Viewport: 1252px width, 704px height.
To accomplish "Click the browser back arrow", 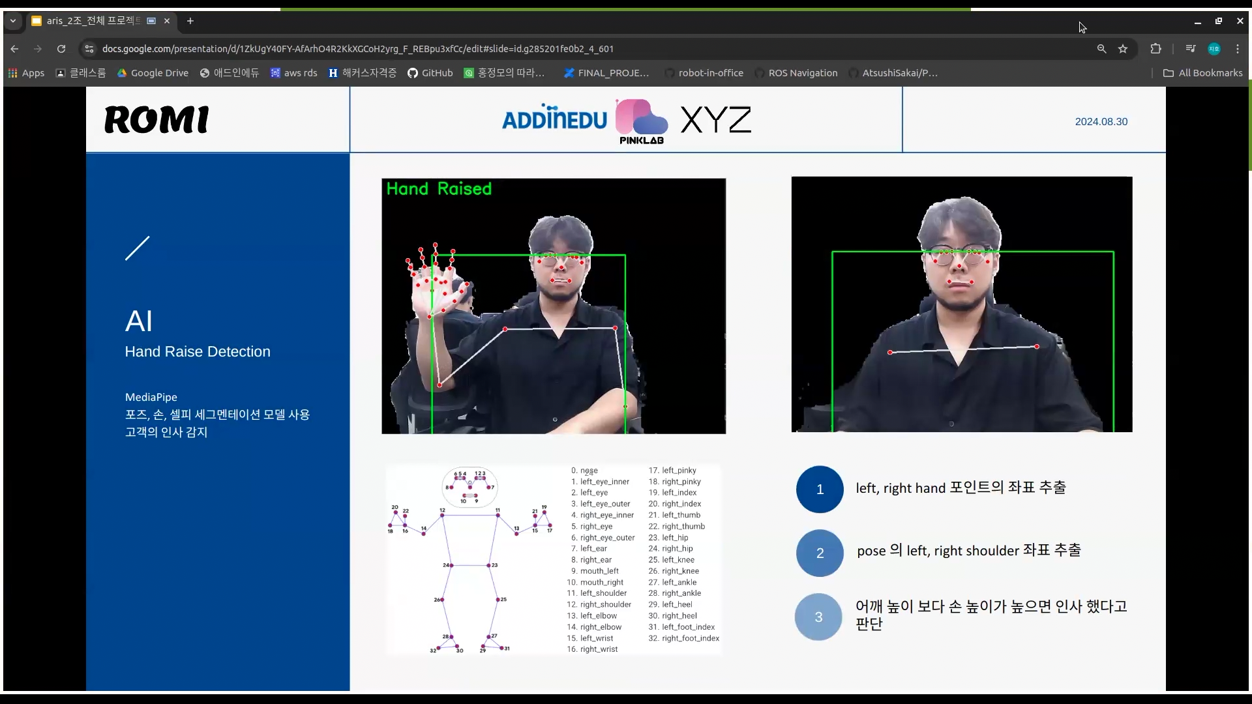I will [14, 49].
